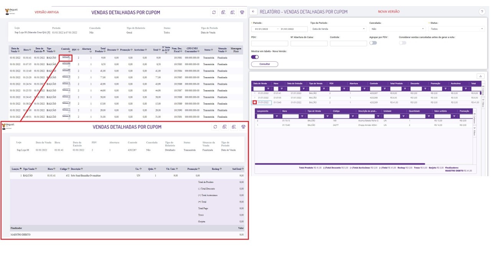491x276 pixels.
Task: Expand grid row with Controle 4202268
Action: [x=254, y=98]
